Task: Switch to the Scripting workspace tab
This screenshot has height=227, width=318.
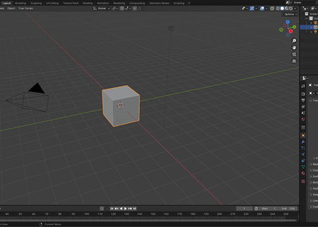Action: click(x=179, y=3)
